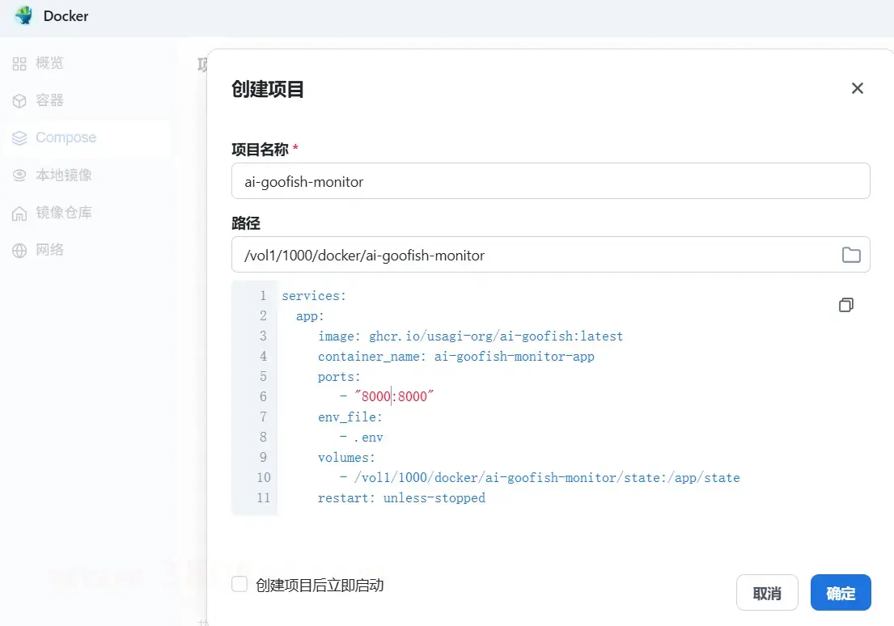Click into the 路径 path field
894x626 pixels.
pos(534,255)
